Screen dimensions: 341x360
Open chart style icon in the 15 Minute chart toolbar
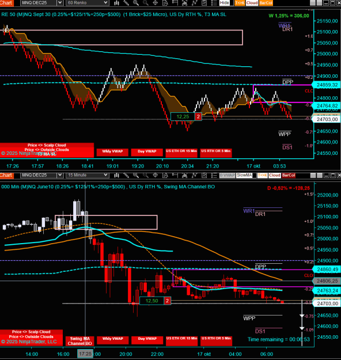click(x=117, y=176)
